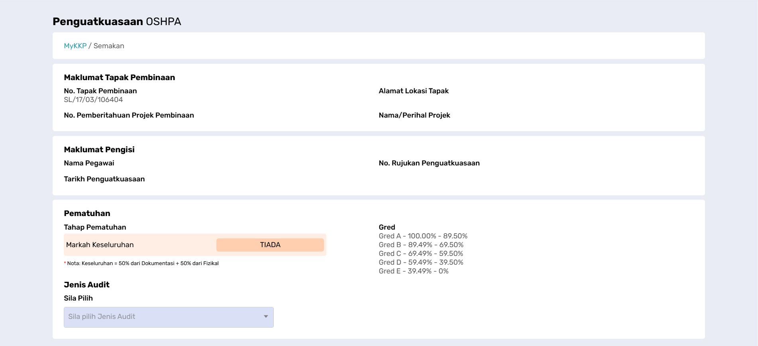Click the Nama Pegawai field label
758x346 pixels.
click(x=89, y=163)
